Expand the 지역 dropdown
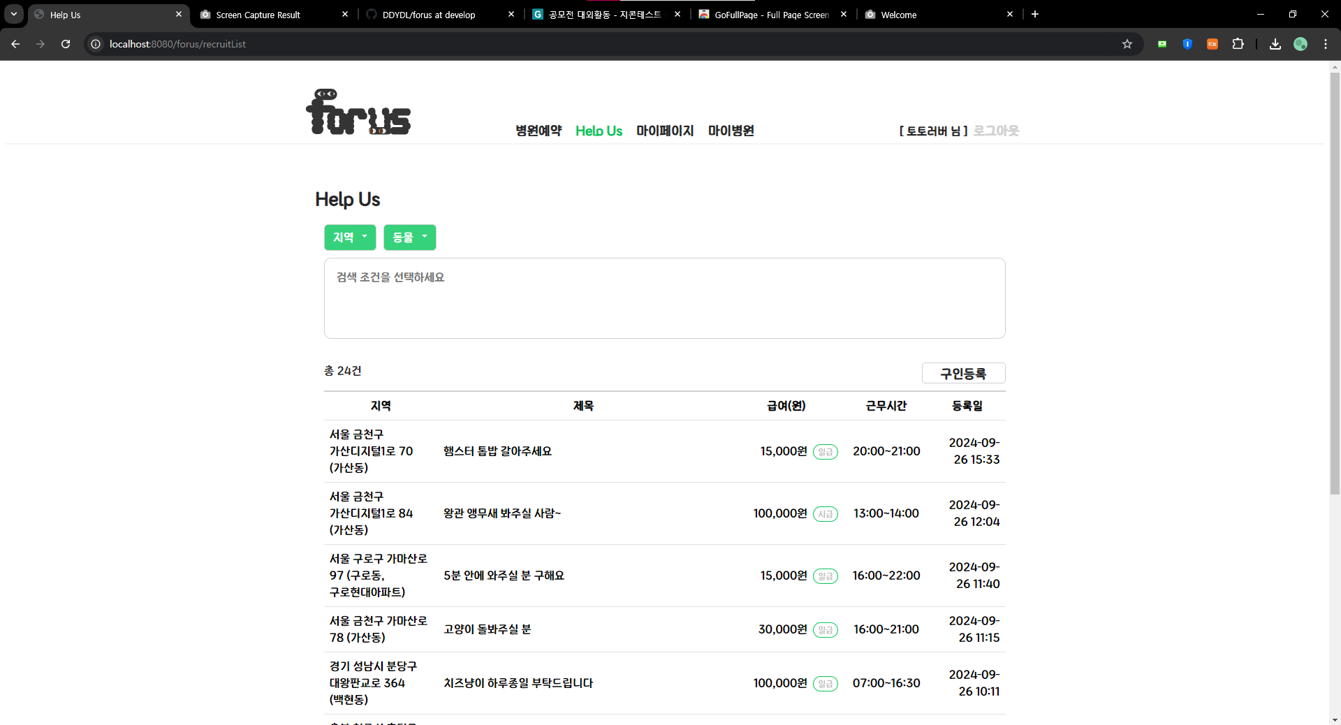The width and height of the screenshot is (1341, 725). [350, 237]
